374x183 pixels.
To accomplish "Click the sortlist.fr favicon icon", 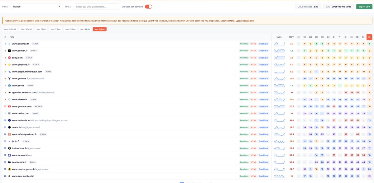I will 9,51.
